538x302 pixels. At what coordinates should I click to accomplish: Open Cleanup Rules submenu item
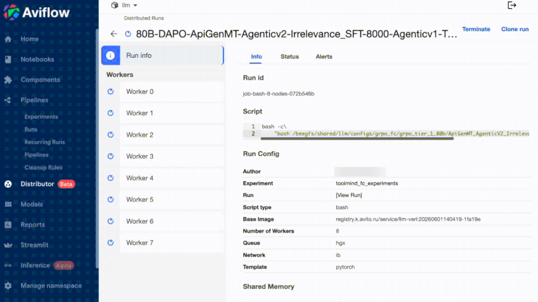(43, 168)
